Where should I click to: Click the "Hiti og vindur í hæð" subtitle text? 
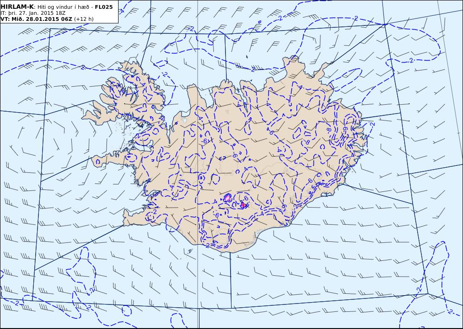(x=63, y=7)
